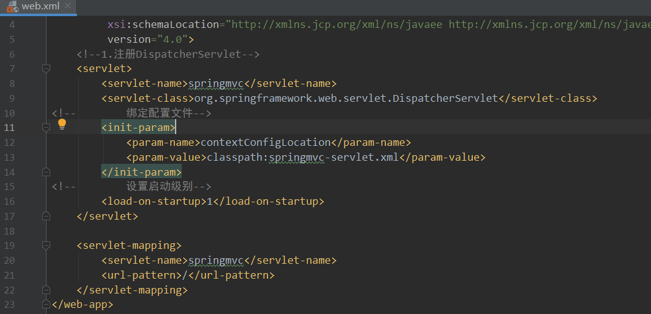Click the 绑定配置文件 comment text
Screen dimensions: 651x314
pyautogui.click(x=159, y=113)
